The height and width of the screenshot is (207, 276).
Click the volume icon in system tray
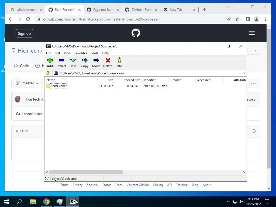(x=241, y=202)
